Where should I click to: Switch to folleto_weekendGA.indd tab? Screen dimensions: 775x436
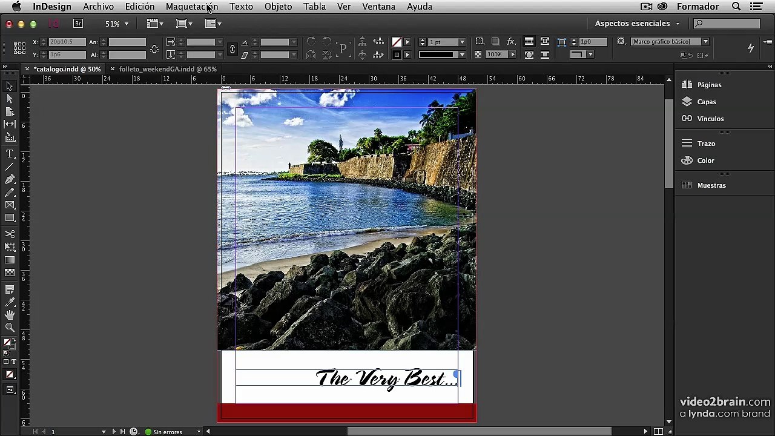tap(168, 69)
